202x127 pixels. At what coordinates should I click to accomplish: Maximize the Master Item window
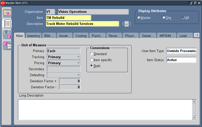pyautogui.click(x=195, y=3)
